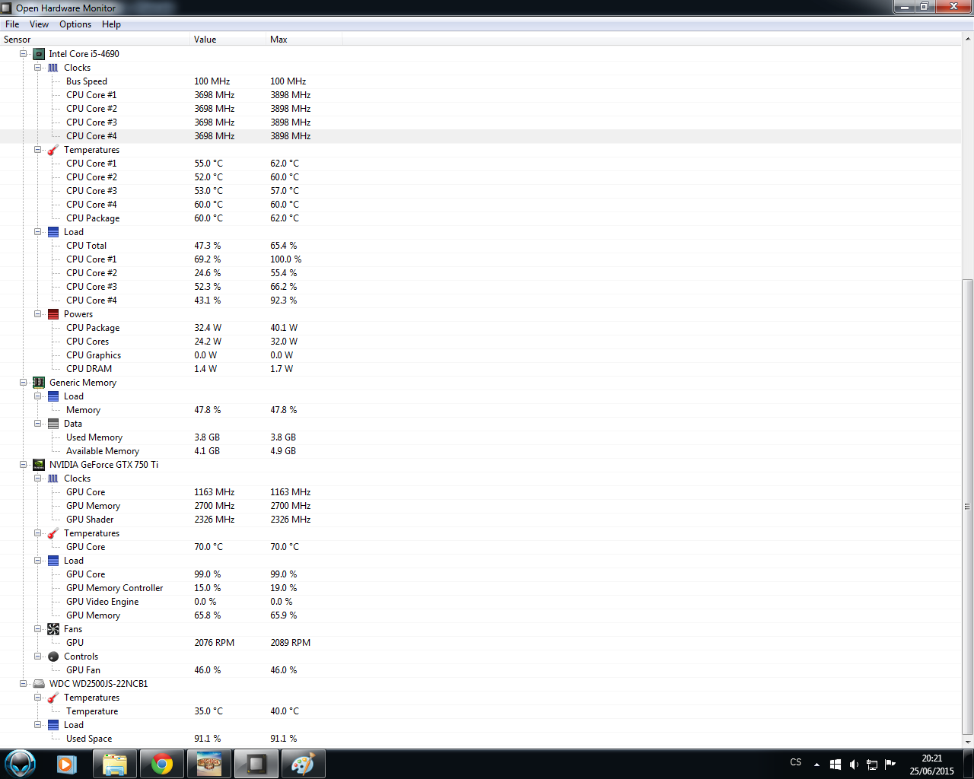
Task: Open the Options menu
Action: click(x=75, y=24)
